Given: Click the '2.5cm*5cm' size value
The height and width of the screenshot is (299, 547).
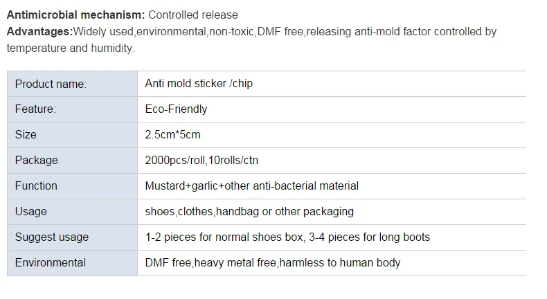Looking at the screenshot, I should 172,135.
